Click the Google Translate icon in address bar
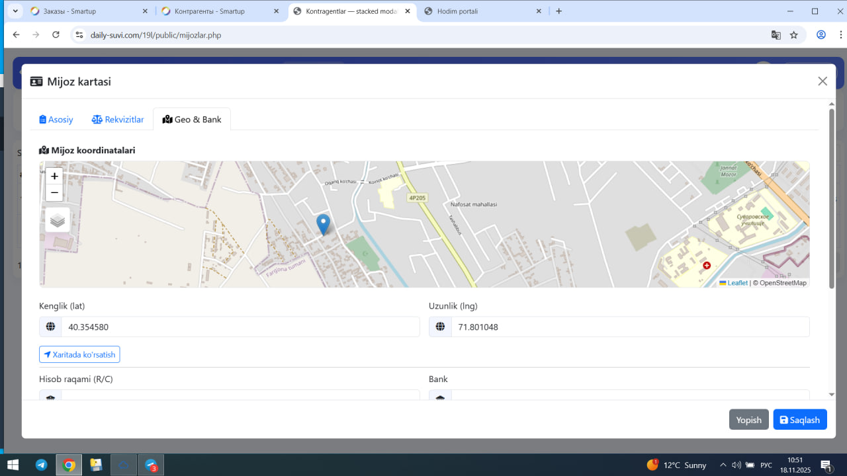Viewport: 847px width, 476px height. point(776,35)
